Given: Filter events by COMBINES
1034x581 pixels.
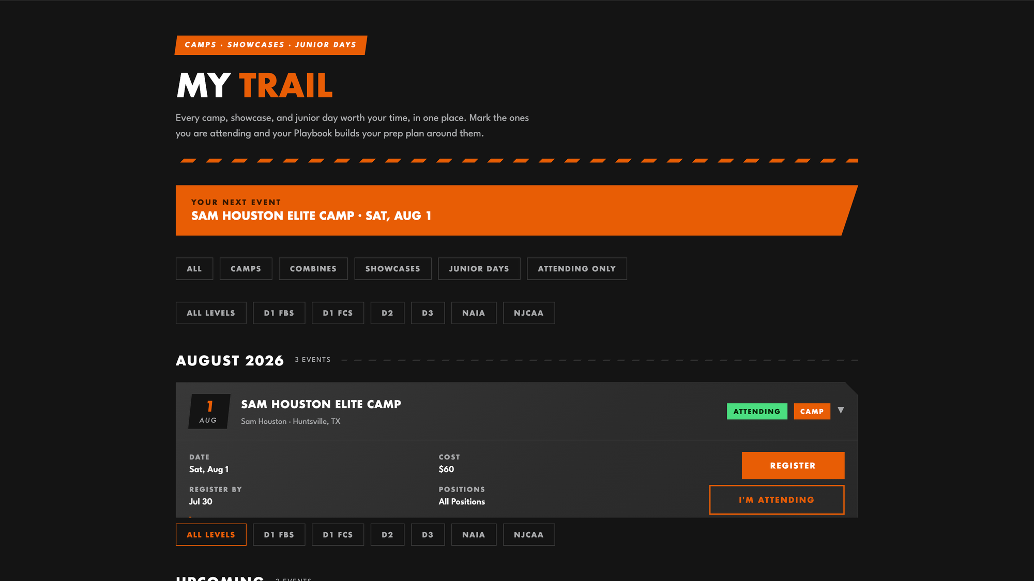Looking at the screenshot, I should [x=313, y=269].
